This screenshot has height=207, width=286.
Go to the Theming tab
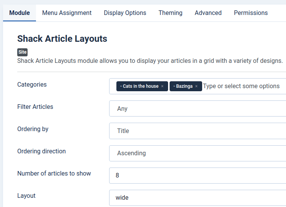click(x=170, y=13)
